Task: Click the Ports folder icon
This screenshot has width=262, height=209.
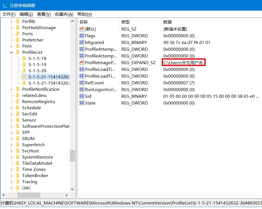Action: (18, 34)
